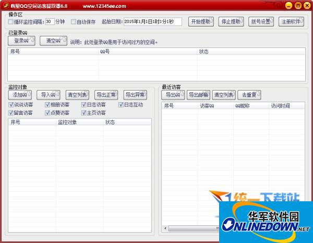Toggle the 主页访客 checkbox

coord(84,113)
